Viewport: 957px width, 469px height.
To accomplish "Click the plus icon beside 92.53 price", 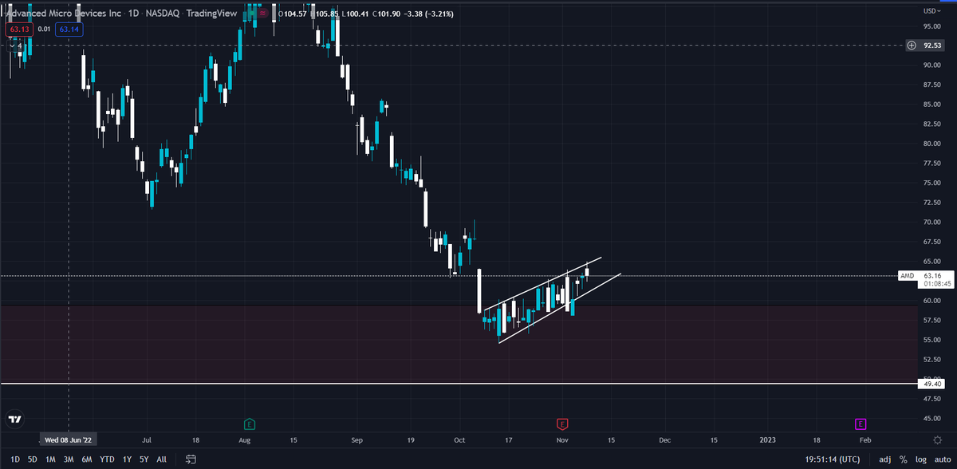I will tap(912, 45).
